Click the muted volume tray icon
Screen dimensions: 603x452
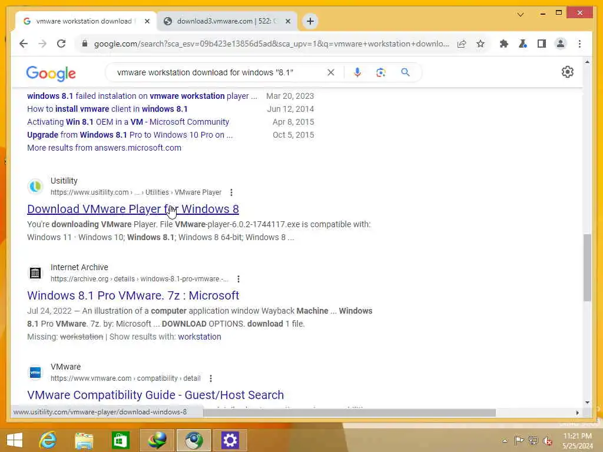pyautogui.click(x=547, y=441)
